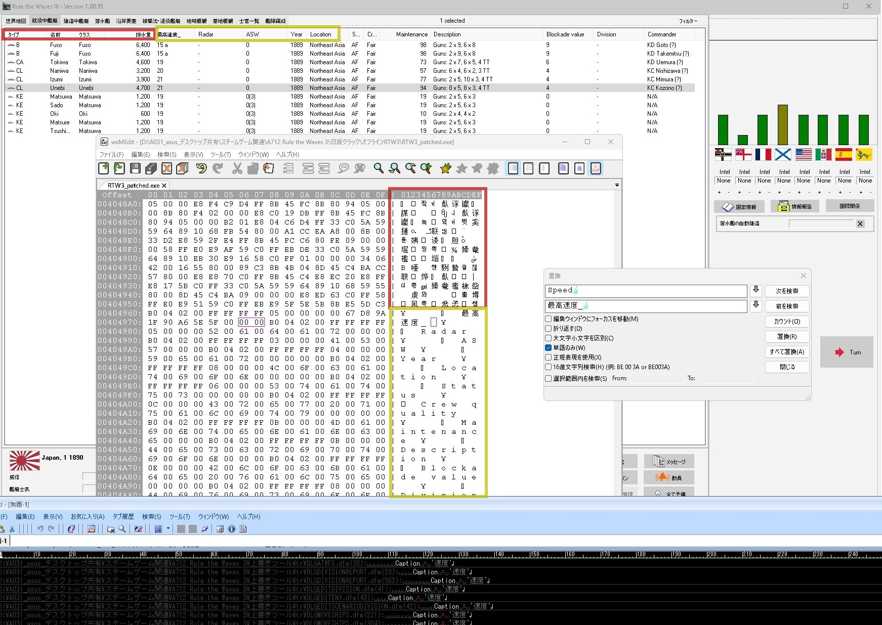Click the red arrow Turn button
Image resolution: width=882 pixels, height=625 pixels.
point(847,352)
